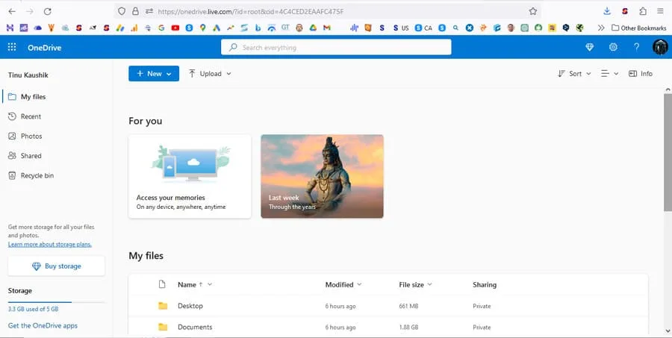Click the premium diamond icon in header

(x=590, y=48)
